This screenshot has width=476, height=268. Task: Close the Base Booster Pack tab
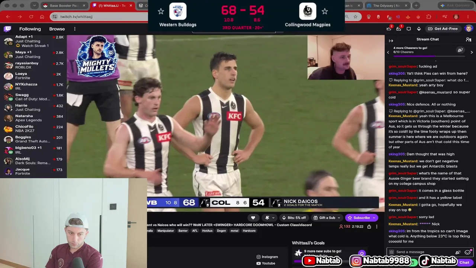pos(84,6)
